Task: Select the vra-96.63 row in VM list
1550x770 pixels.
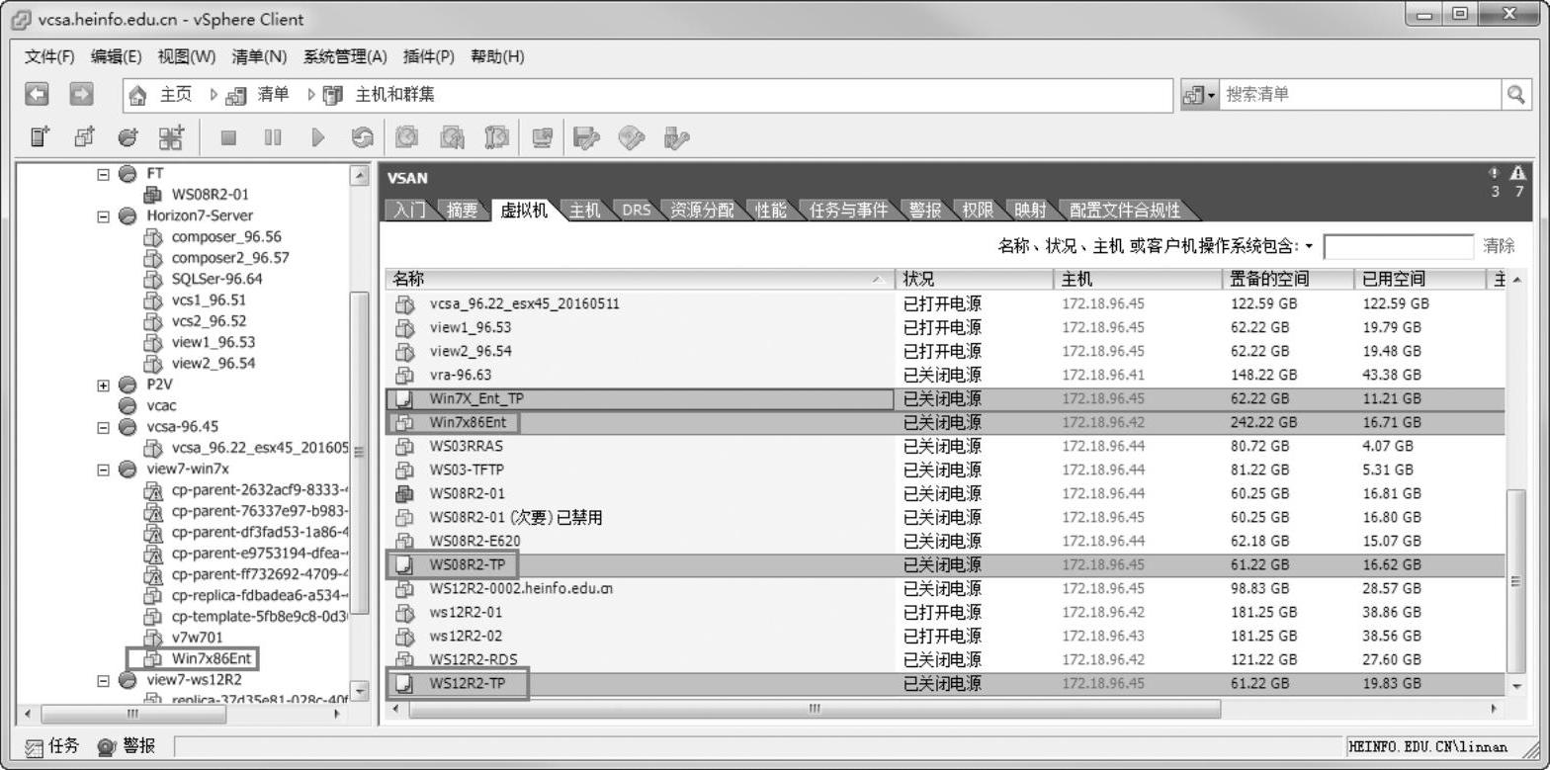Action: [x=944, y=376]
